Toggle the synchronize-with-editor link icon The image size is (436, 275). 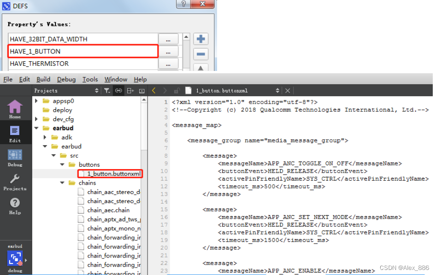point(118,91)
